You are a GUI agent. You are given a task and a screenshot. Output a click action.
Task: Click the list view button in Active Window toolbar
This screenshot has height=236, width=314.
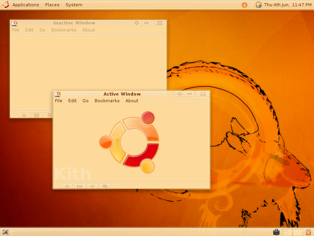tap(80, 186)
